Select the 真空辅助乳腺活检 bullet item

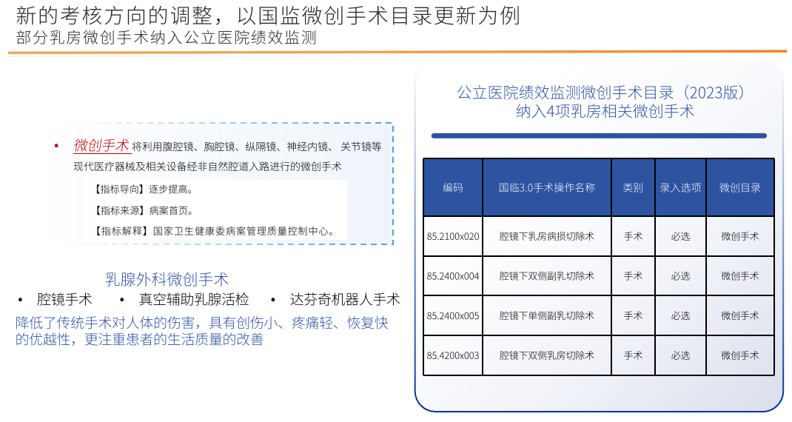[x=194, y=300]
